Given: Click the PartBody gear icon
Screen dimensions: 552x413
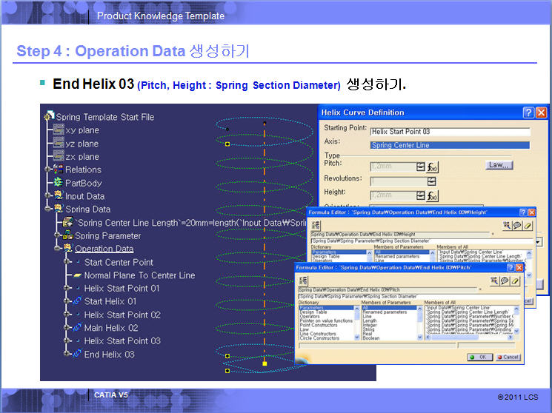Looking at the screenshot, I should tap(58, 183).
